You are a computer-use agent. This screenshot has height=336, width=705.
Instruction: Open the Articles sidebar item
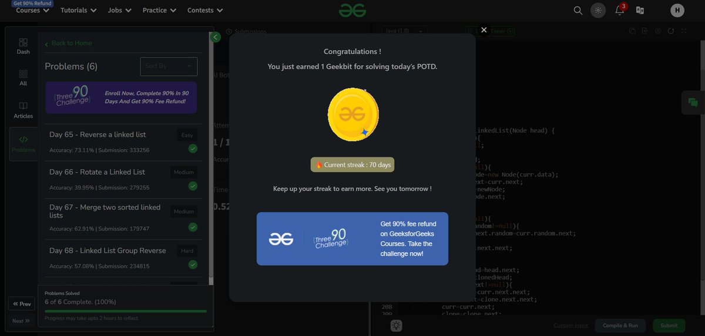coord(23,110)
